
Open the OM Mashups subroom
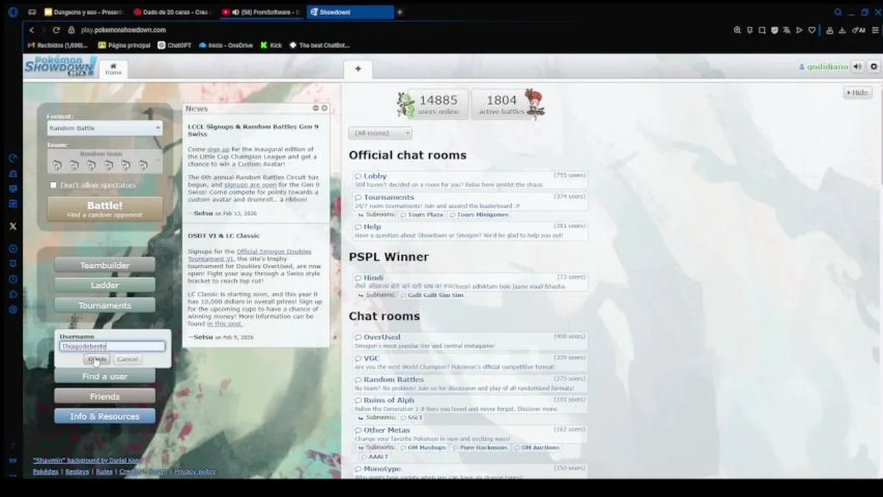423,447
